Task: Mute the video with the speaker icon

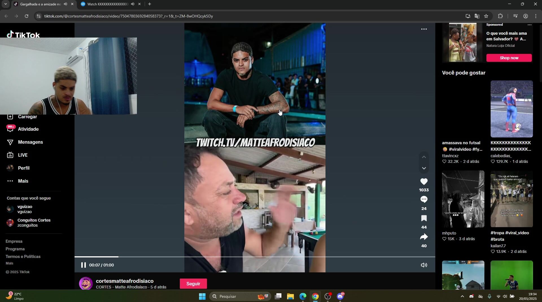Action: coord(424,265)
